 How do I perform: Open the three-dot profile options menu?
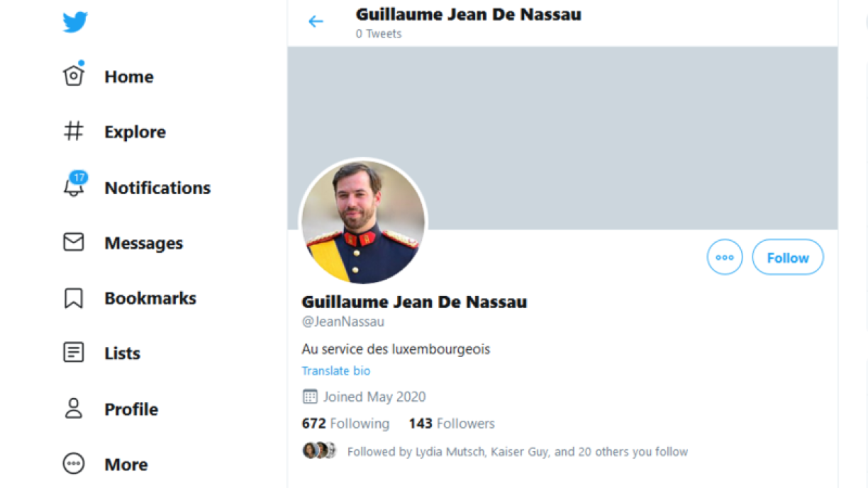[724, 257]
